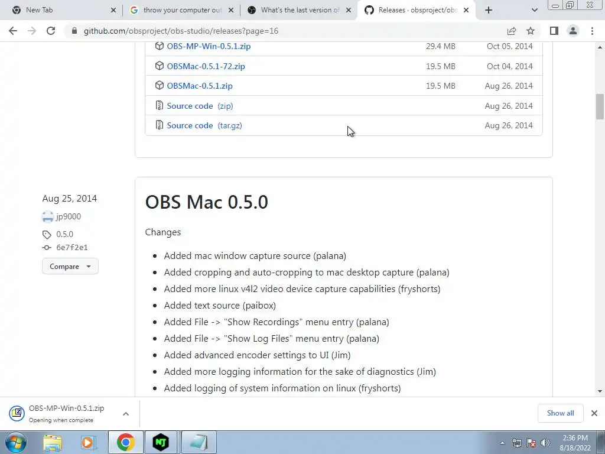Expand the download item options chevron
Viewport: 605px width, 454px height.
pos(126,414)
